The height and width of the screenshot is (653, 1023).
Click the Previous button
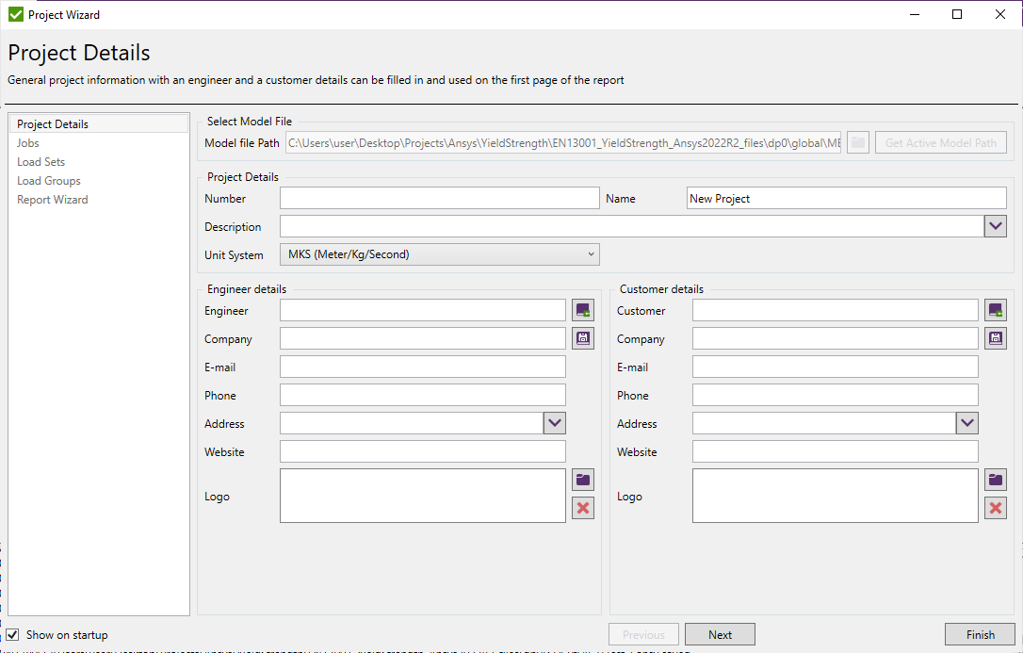643,635
